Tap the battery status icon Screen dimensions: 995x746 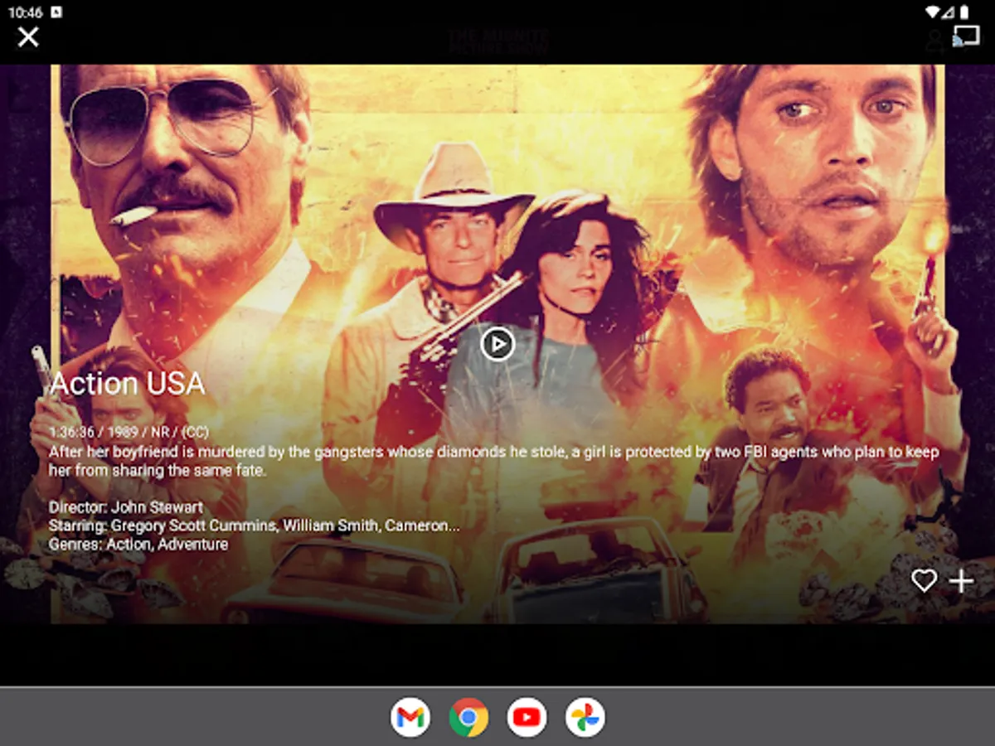coord(964,12)
